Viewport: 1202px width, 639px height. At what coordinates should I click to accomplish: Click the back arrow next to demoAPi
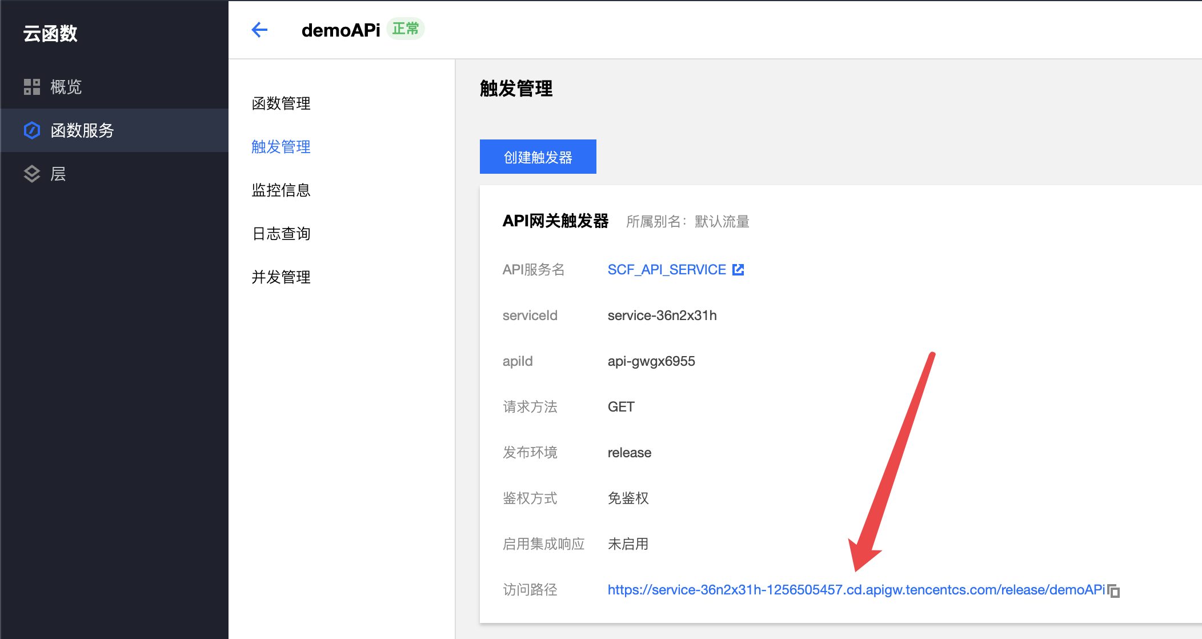(259, 30)
